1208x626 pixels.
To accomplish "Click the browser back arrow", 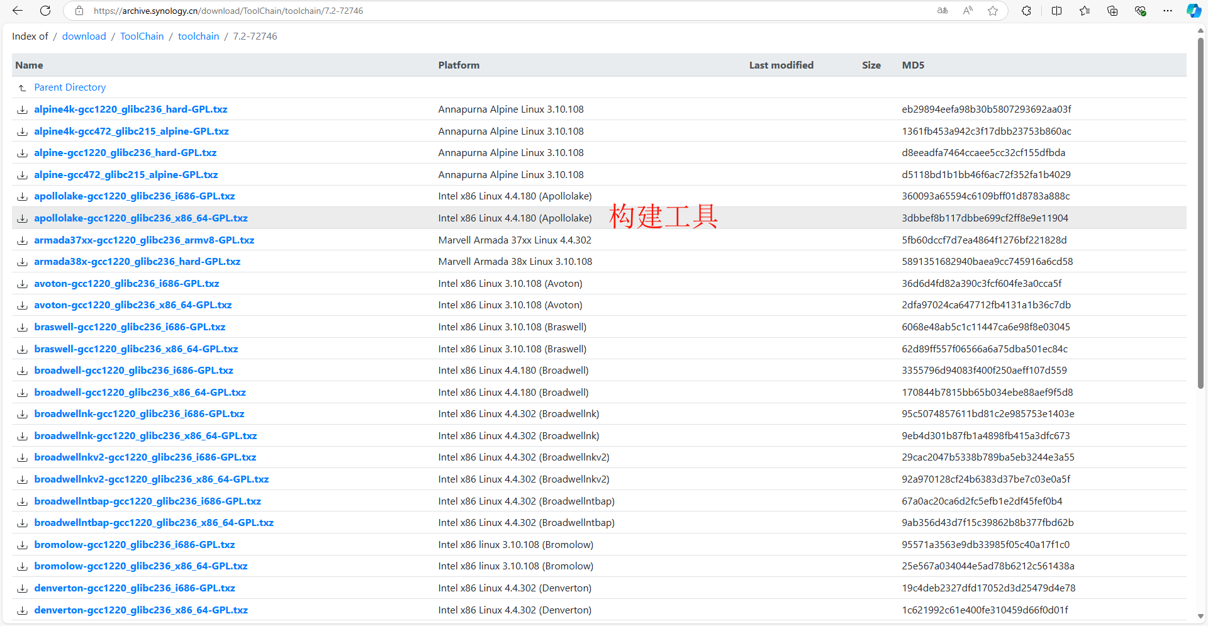I will tap(18, 11).
